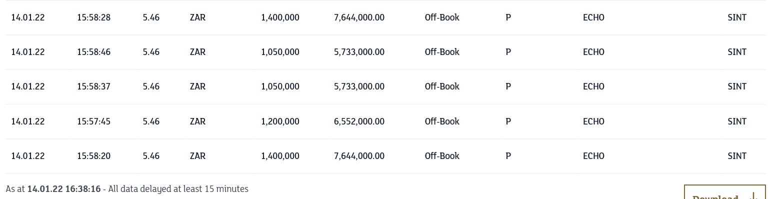Viewport: 783px width, 199px height.
Task: Click the data delayed 15 minutes notice
Action: point(178,189)
